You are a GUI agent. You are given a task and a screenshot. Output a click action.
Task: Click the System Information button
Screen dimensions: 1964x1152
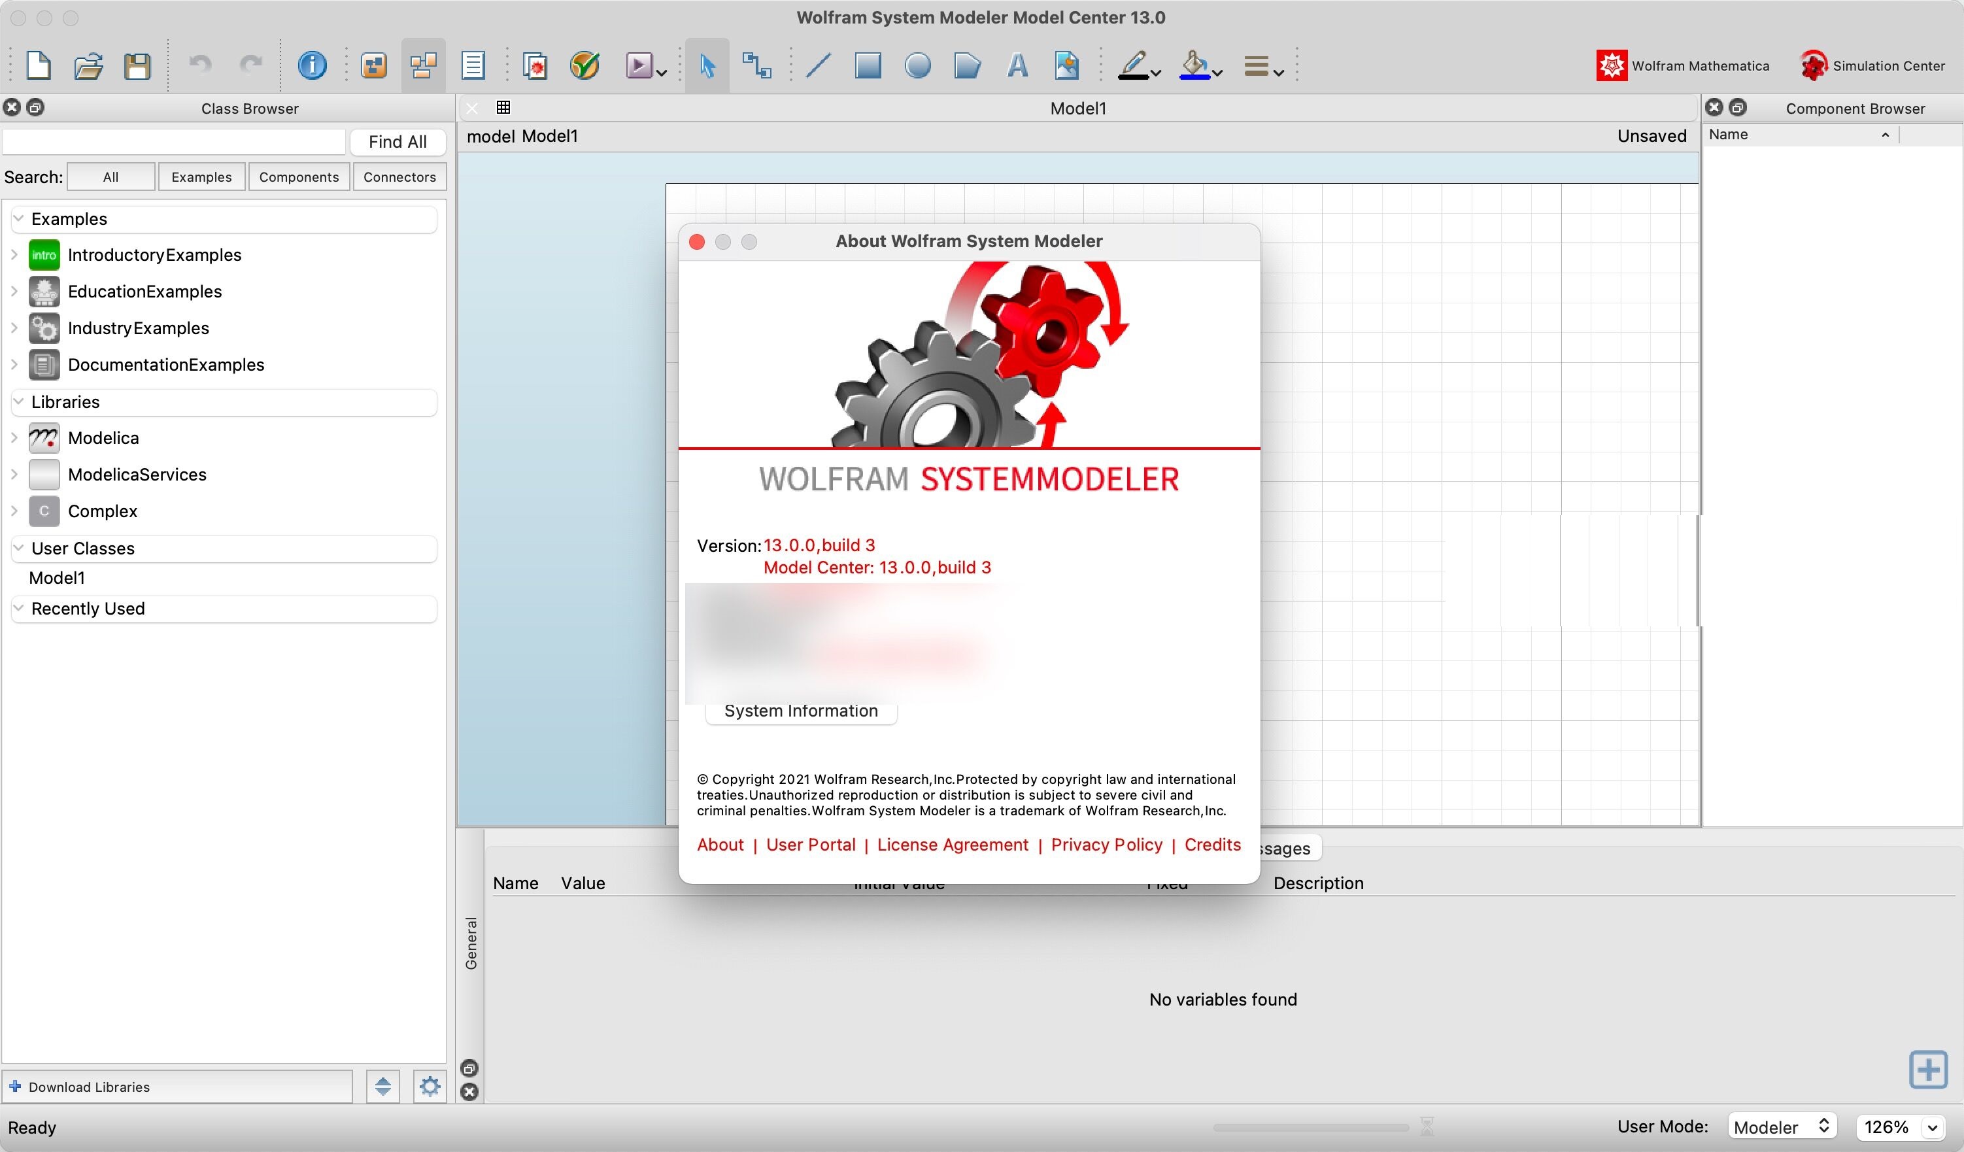click(800, 711)
